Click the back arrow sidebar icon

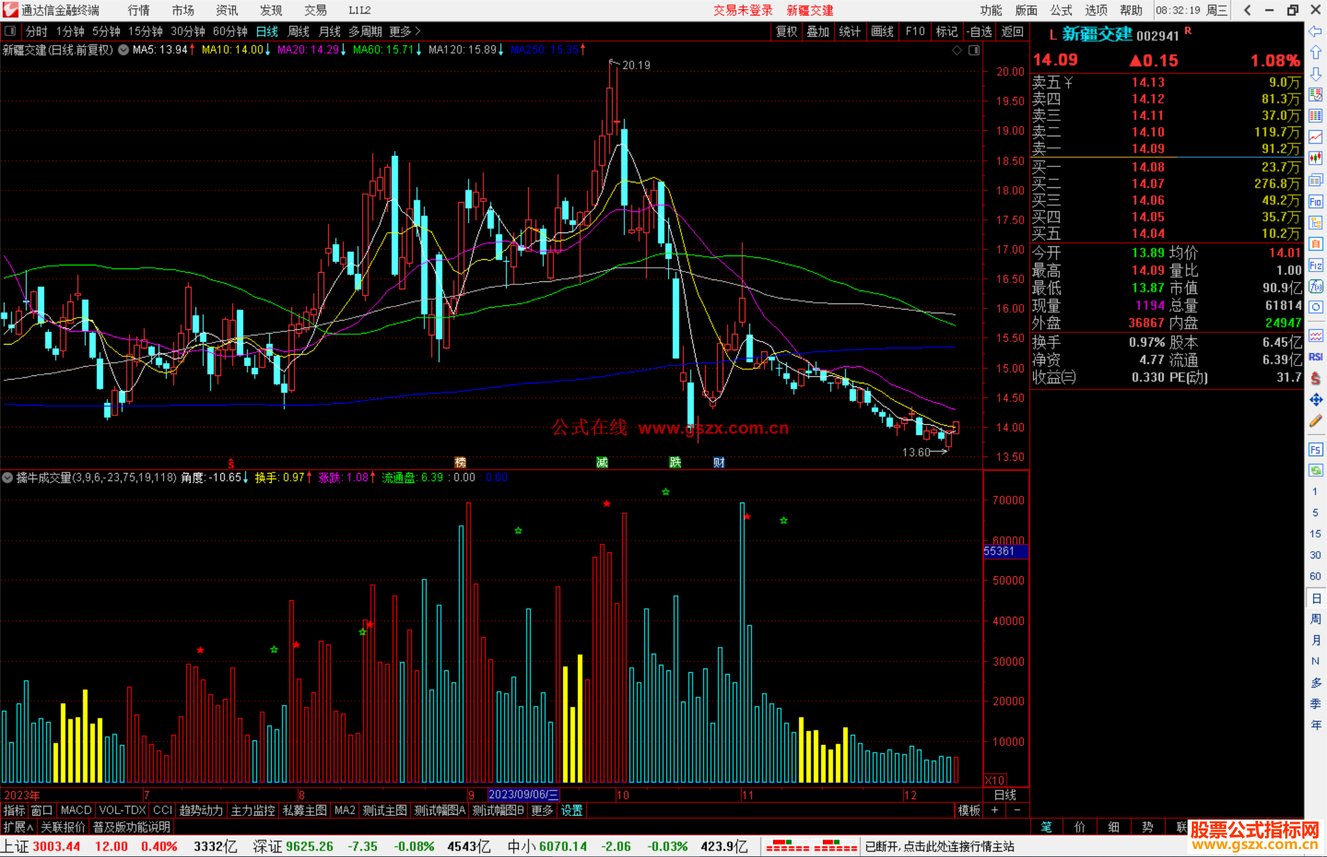(1315, 31)
